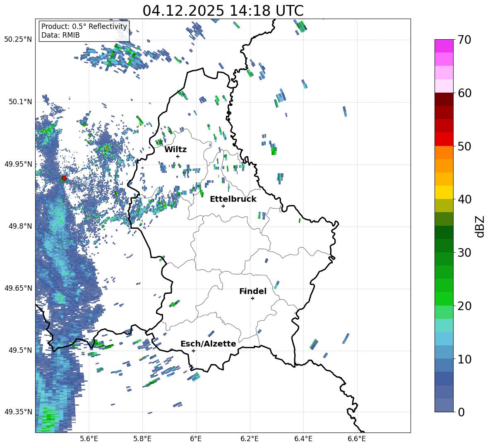Click the 40 tick label on colorbar
Image resolution: width=490 pixels, height=447 pixels.
pos(464,199)
